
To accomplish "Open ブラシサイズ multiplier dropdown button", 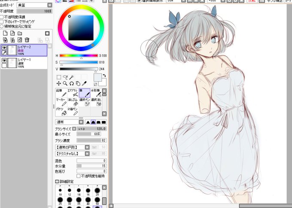I will pos(74,128).
